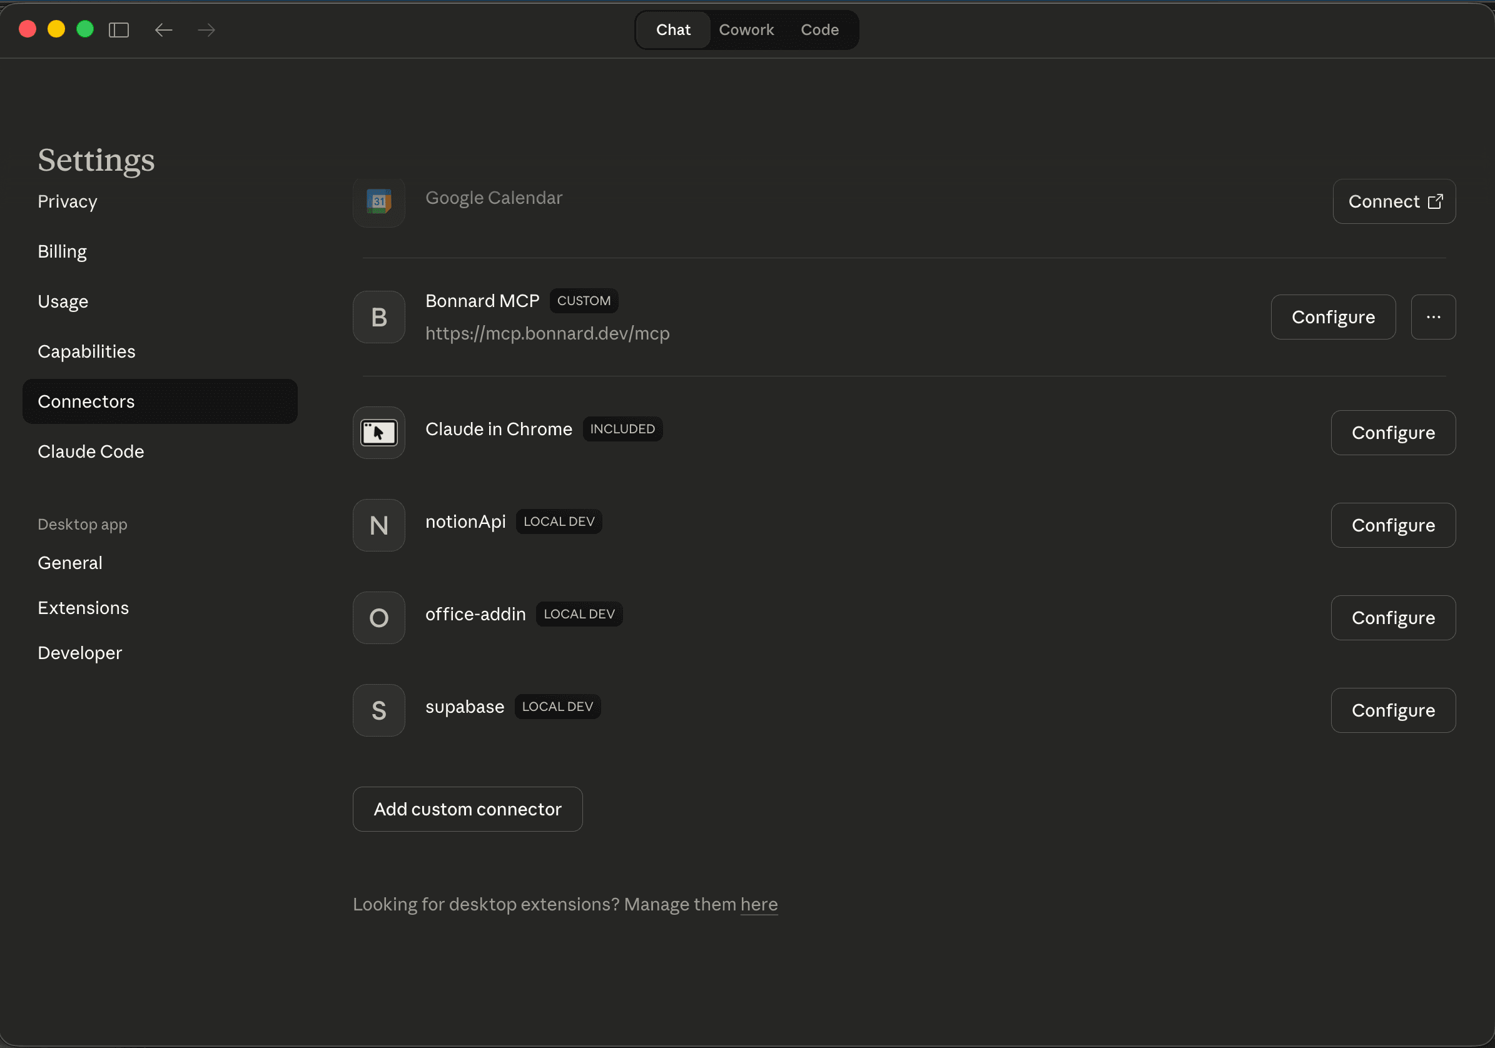The width and height of the screenshot is (1495, 1048).
Task: Click the forward navigation arrow
Action: [206, 29]
